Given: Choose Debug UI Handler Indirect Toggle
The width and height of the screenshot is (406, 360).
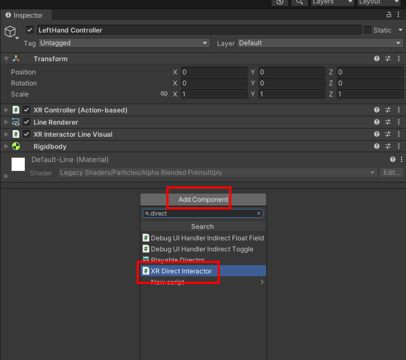Looking at the screenshot, I should pos(202,249).
